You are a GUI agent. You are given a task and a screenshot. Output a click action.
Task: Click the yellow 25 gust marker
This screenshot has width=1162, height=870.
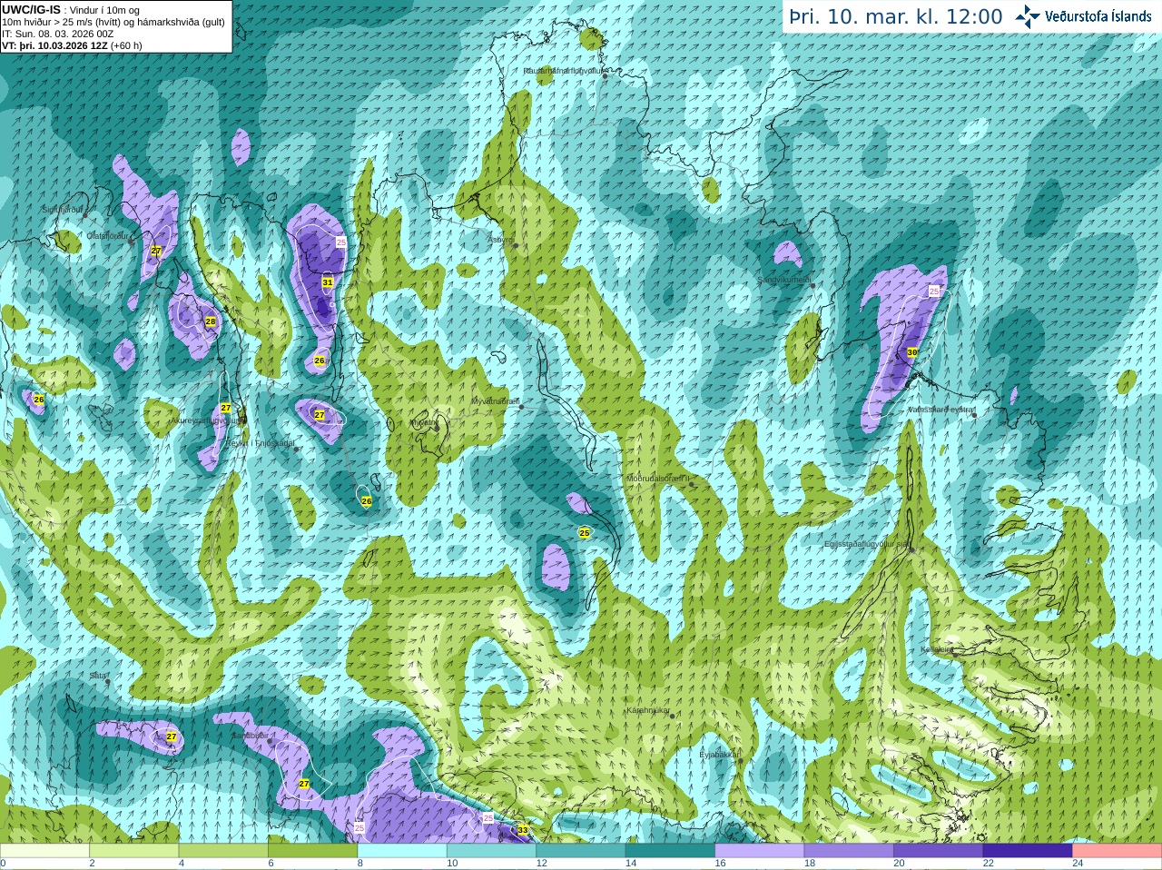pyautogui.click(x=585, y=533)
